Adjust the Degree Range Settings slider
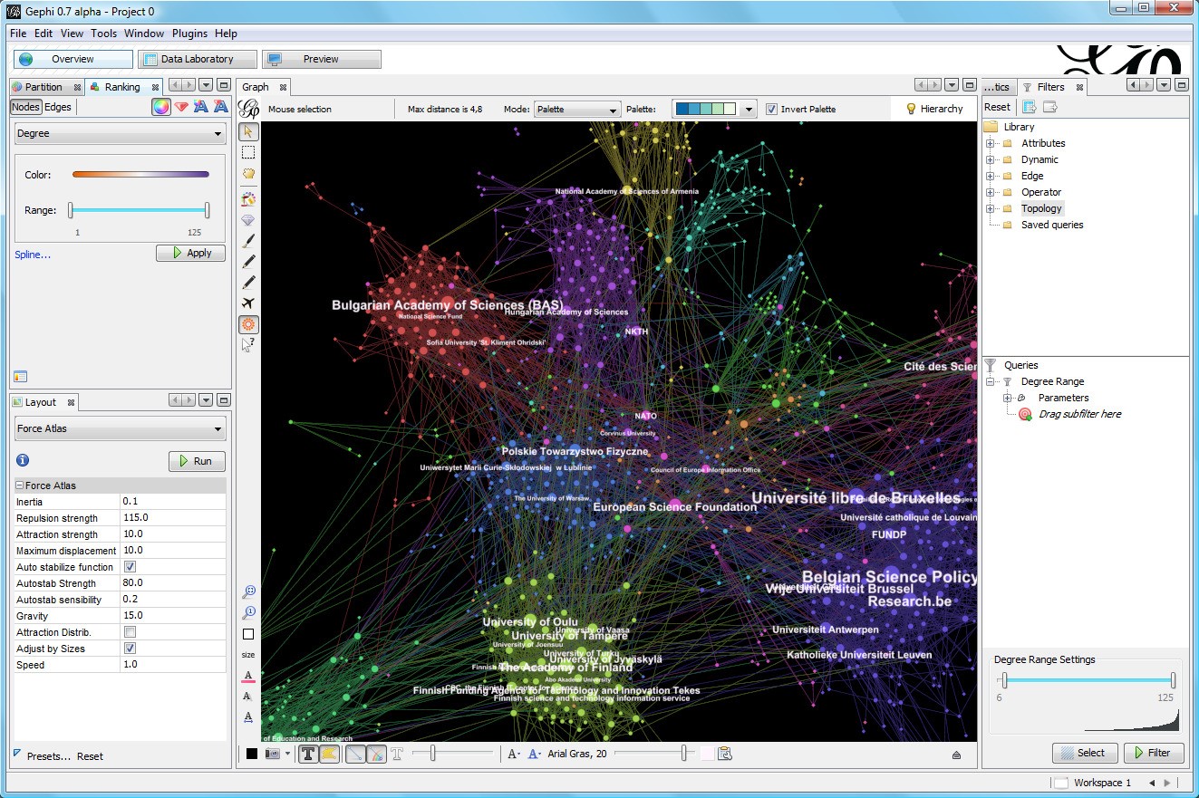 point(1088,680)
